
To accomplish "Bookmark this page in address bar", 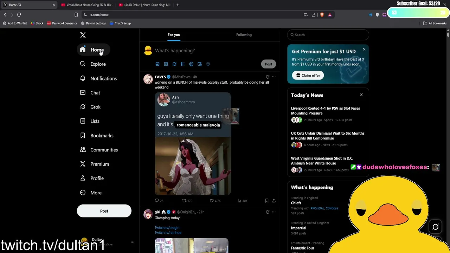I will tap(76, 15).
